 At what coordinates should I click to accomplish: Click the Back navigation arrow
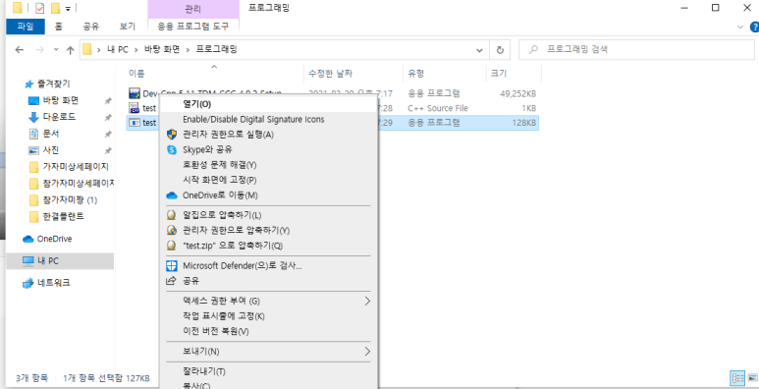click(x=20, y=50)
